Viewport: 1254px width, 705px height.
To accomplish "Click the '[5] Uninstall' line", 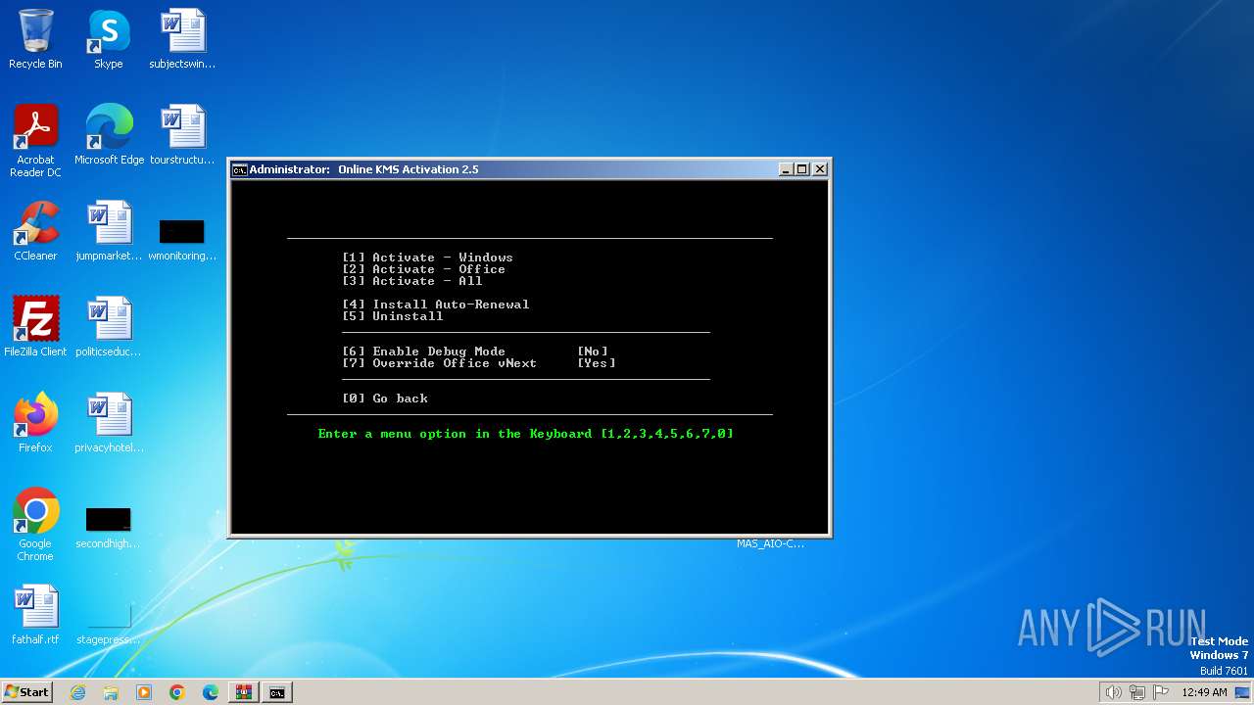I will [392, 316].
